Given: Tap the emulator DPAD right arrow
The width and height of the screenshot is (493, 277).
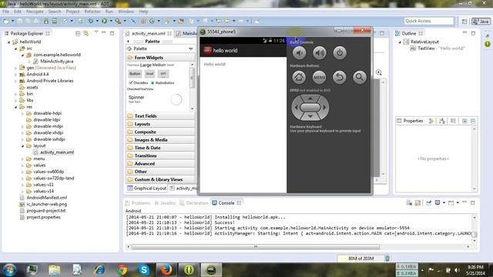Looking at the screenshot, I should tap(325, 108).
